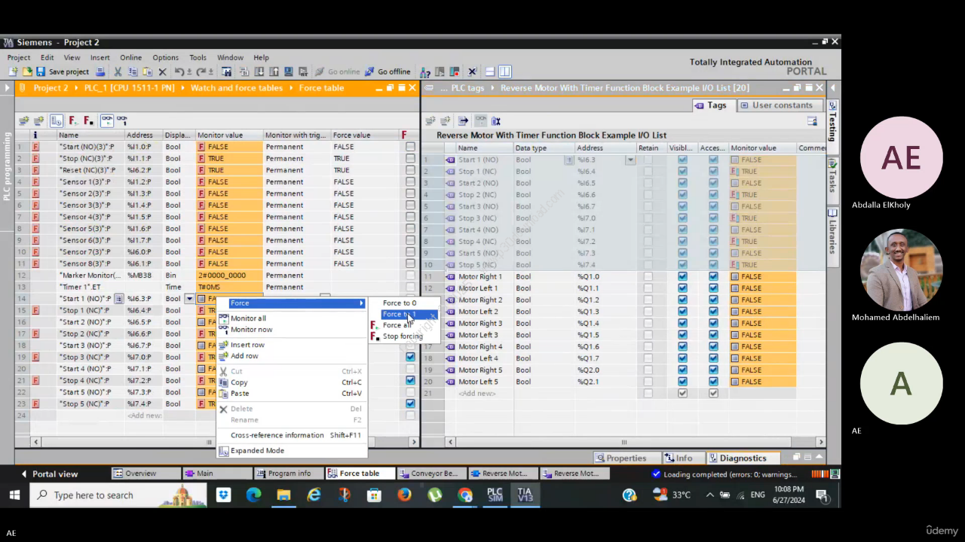Open the data type selector for Start 1 (NO) tag
The height and width of the screenshot is (542, 965).
point(570,160)
